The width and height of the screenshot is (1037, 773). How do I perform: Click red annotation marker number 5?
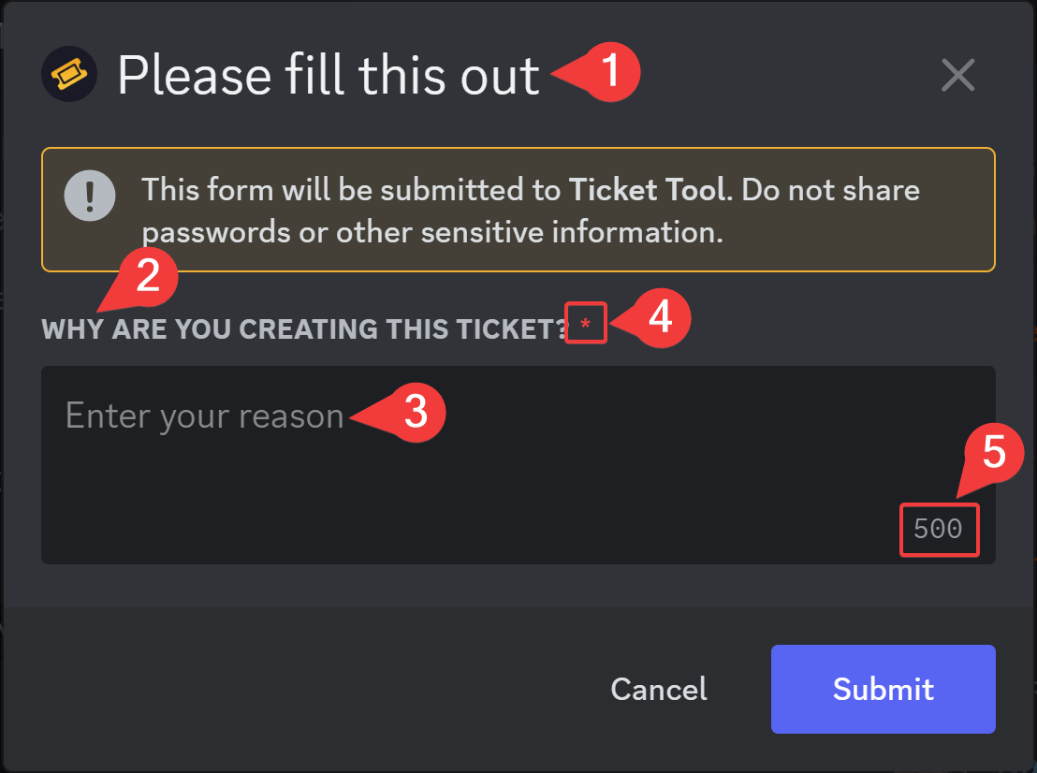[993, 454]
